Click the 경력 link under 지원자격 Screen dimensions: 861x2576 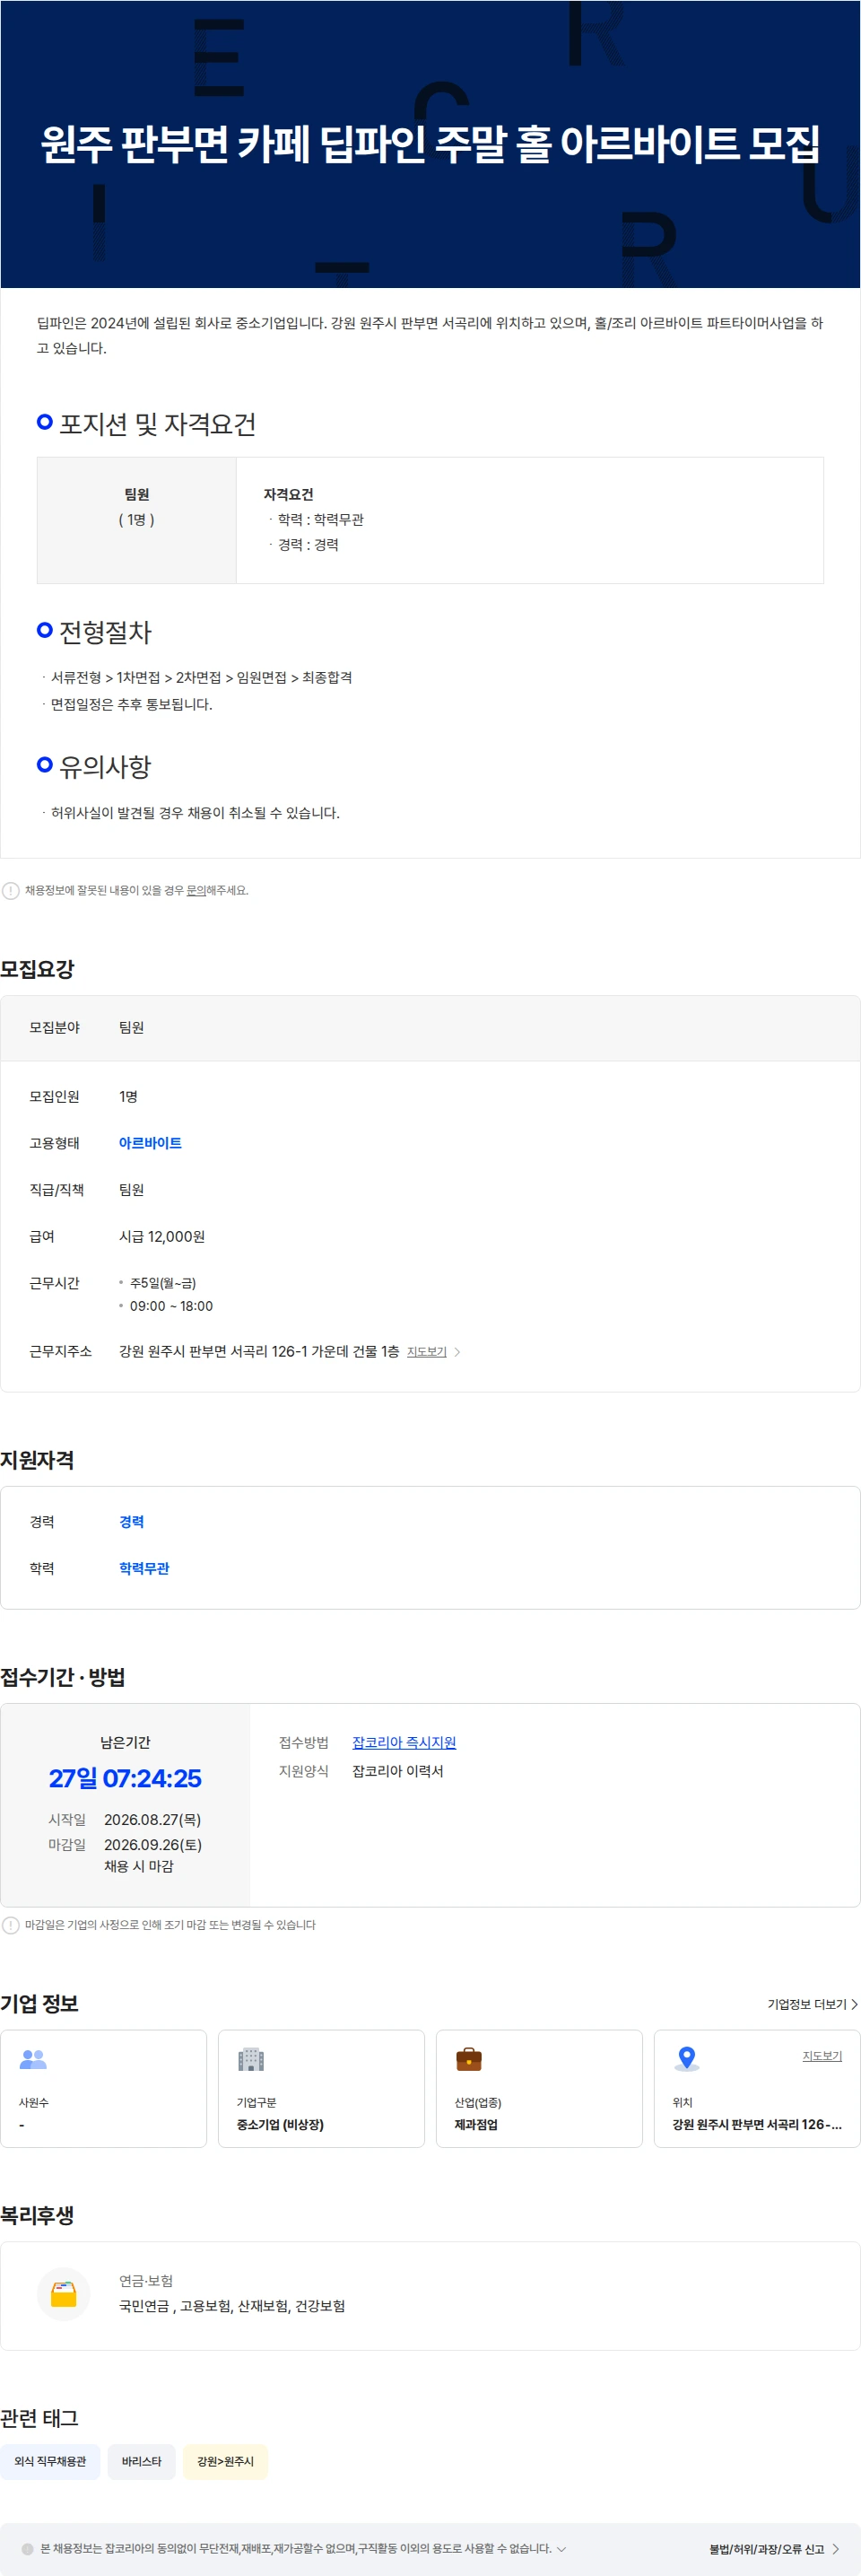(131, 1522)
